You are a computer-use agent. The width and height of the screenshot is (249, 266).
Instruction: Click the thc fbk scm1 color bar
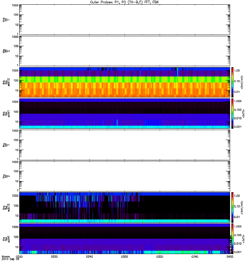(x=232, y=239)
